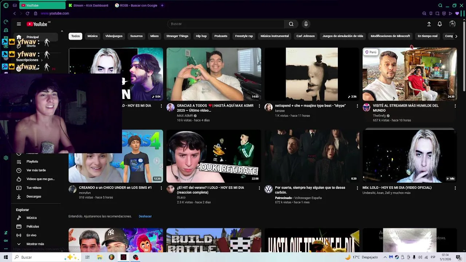Show hidden system tray icons chevron
Screen dimensions: 466x262
[x=385, y=257]
